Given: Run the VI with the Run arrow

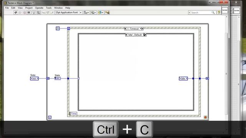Looking at the screenshot, I should click(16, 13).
